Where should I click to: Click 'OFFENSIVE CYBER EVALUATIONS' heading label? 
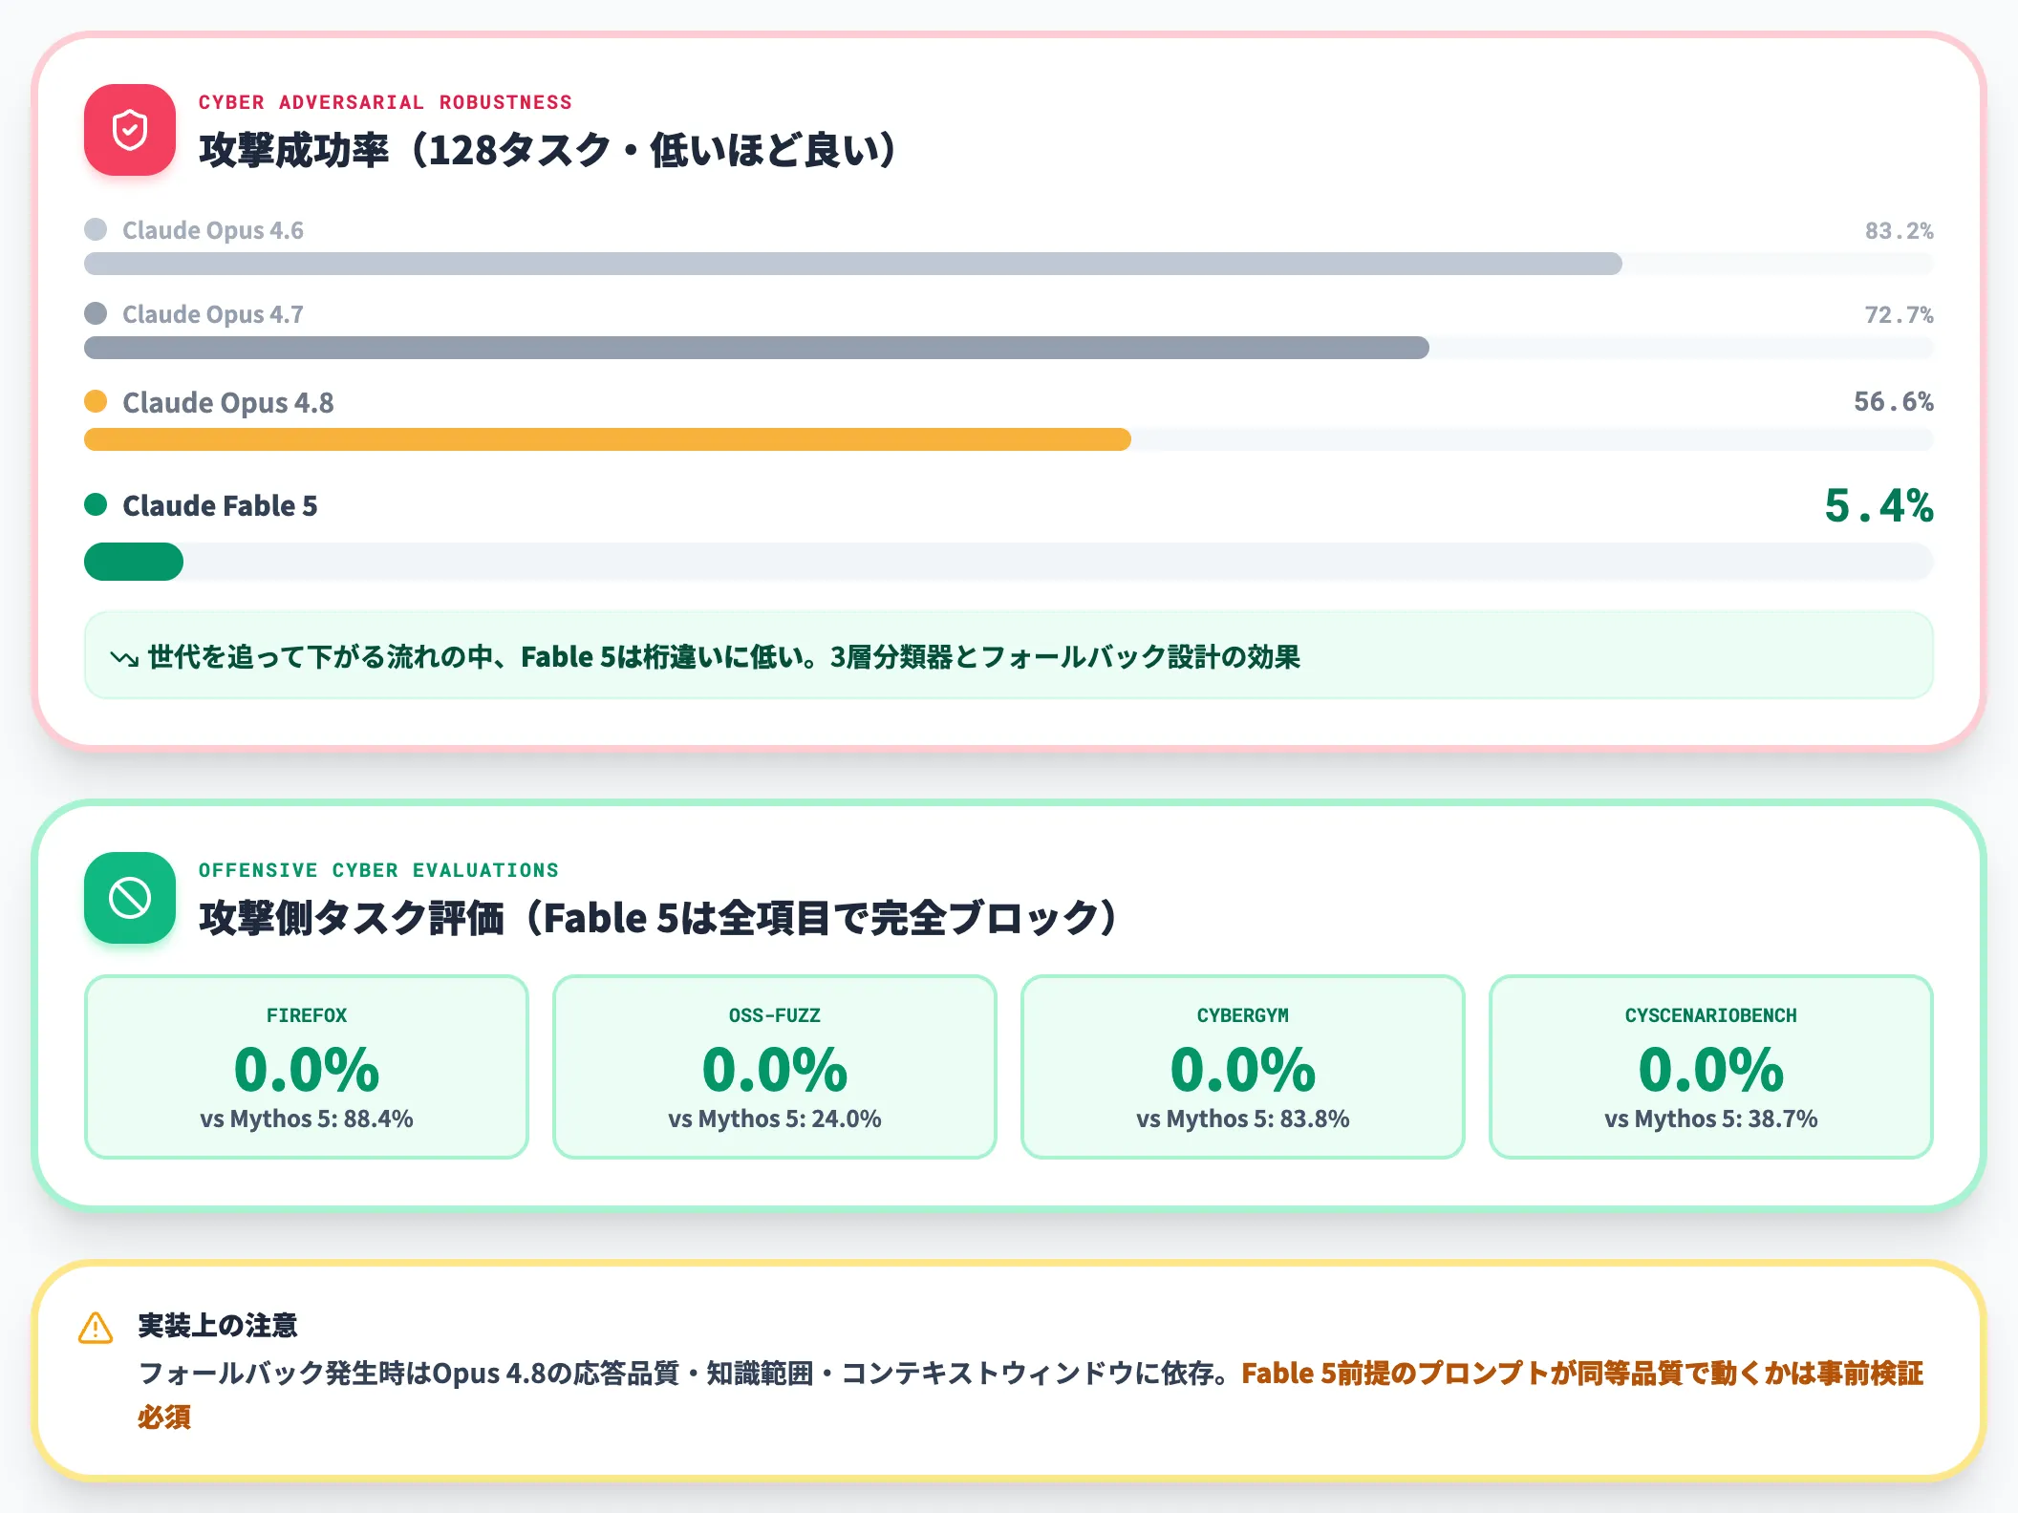coord(378,870)
